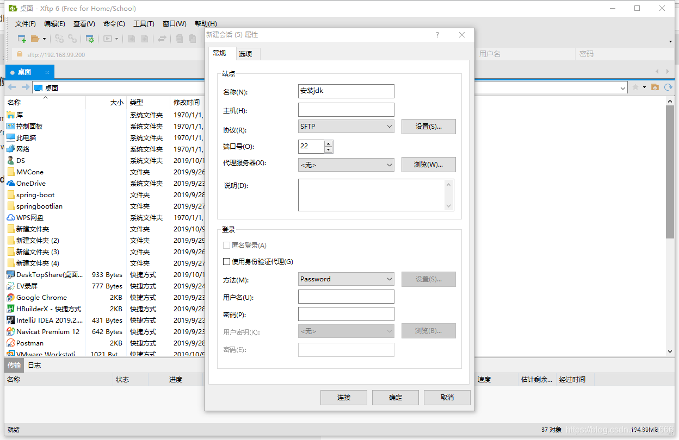The image size is (679, 440).
Task: Click the 用户名(U) input field
Action: [x=346, y=297]
